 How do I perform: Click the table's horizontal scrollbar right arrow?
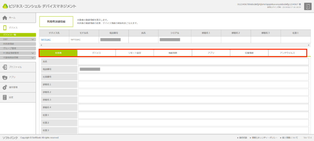(x=309, y=45)
